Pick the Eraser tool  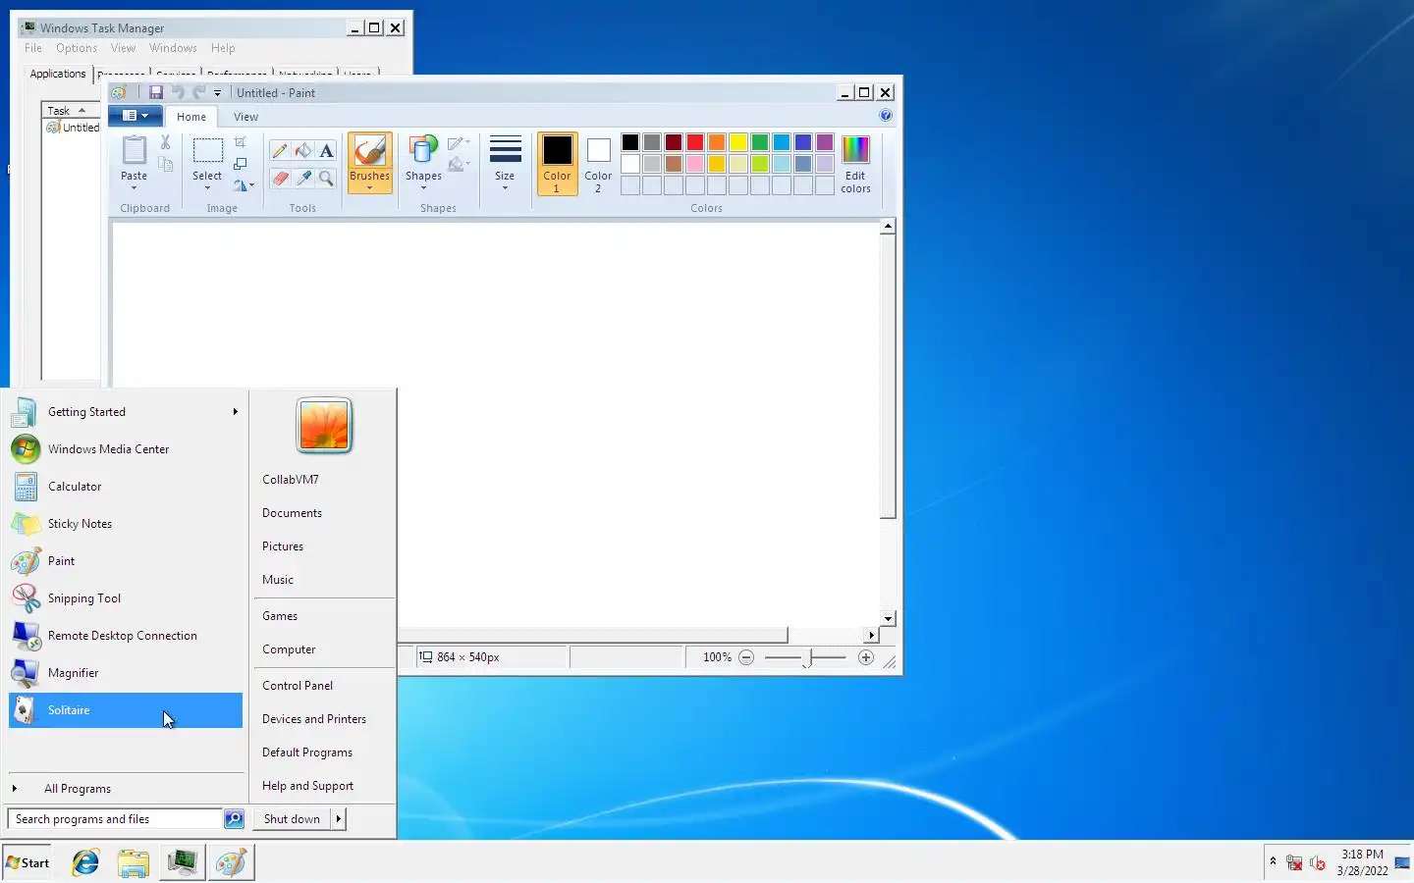280,179
